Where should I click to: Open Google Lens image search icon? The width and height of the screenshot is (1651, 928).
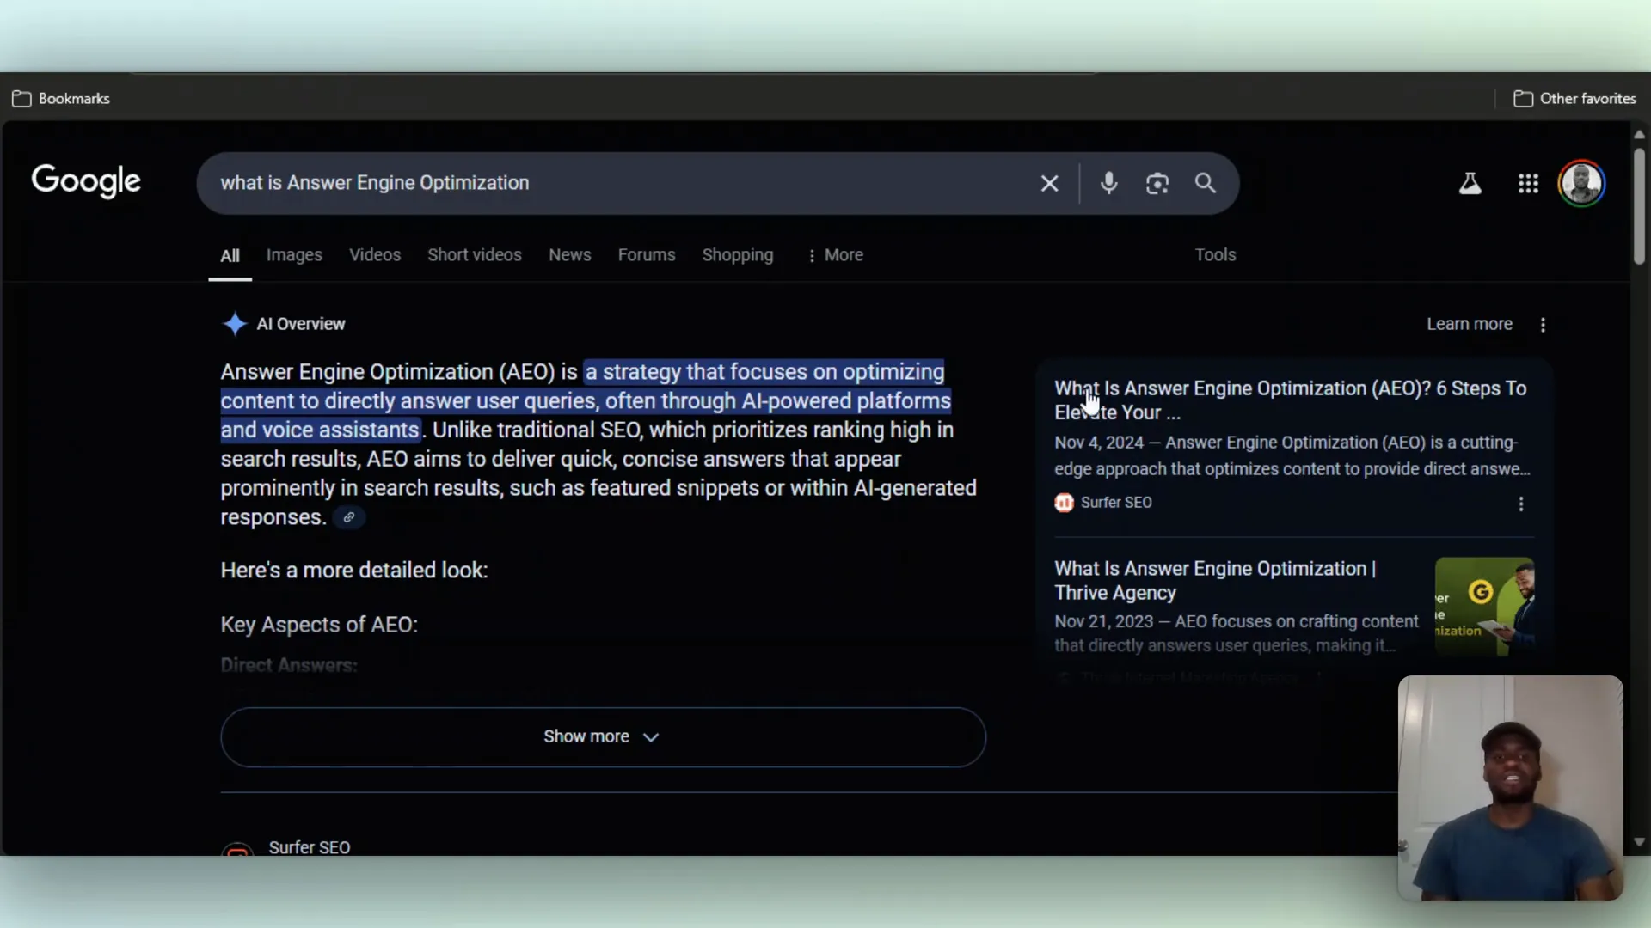1157,183
